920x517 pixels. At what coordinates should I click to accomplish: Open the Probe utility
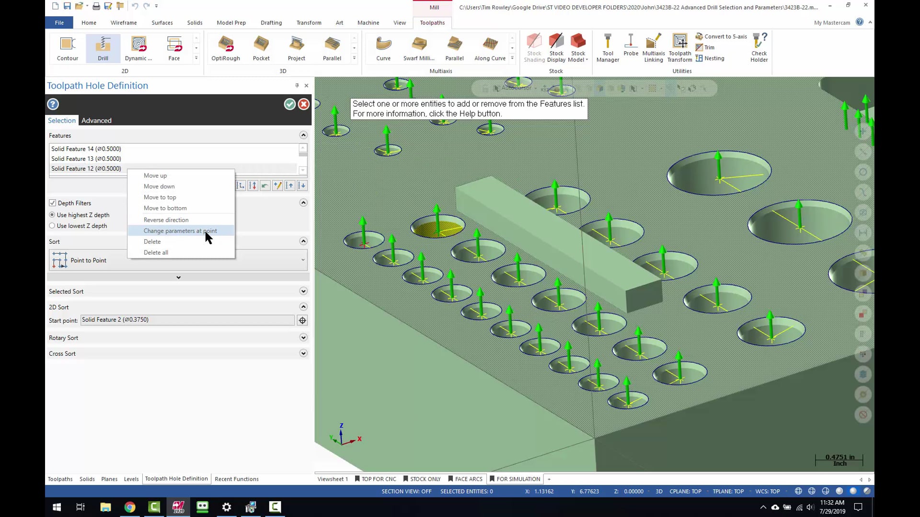(x=631, y=45)
